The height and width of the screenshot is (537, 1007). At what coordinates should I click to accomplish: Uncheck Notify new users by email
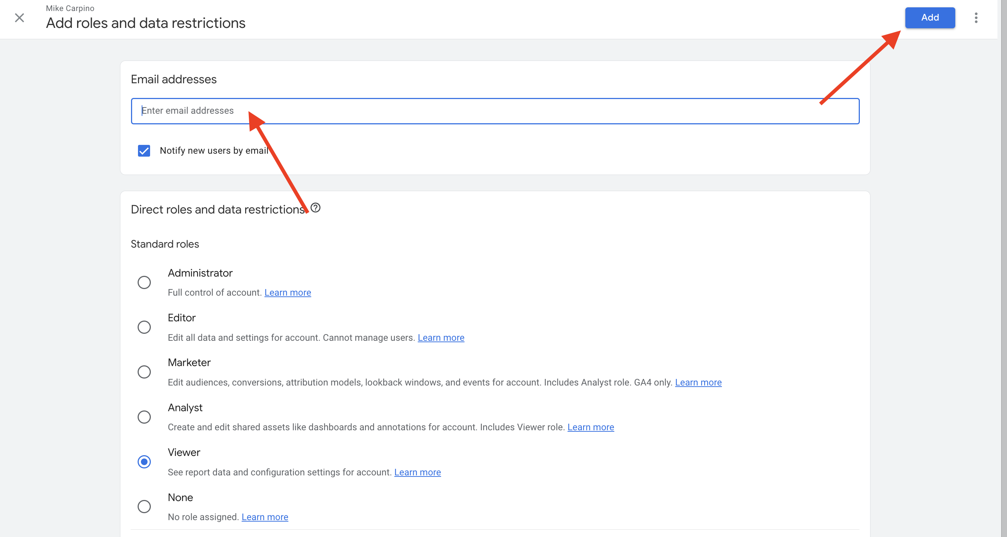[x=144, y=151]
